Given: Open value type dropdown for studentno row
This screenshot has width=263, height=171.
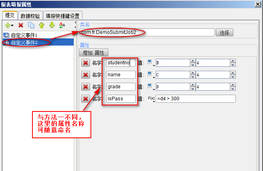Looking at the screenshot, I should click(x=151, y=63).
